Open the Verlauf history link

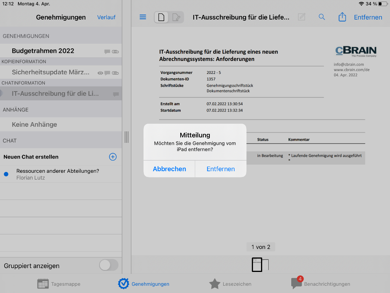click(x=106, y=17)
